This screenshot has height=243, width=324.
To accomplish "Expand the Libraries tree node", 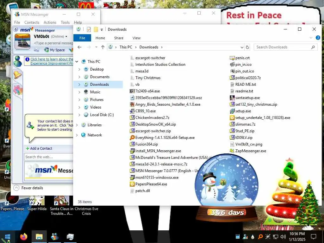I will [77, 125].
